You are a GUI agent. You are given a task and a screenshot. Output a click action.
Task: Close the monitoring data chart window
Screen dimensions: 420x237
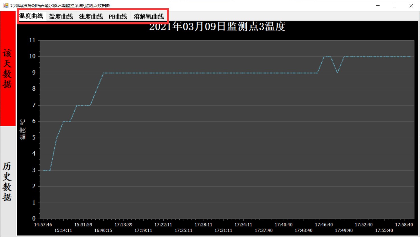(411, 6)
